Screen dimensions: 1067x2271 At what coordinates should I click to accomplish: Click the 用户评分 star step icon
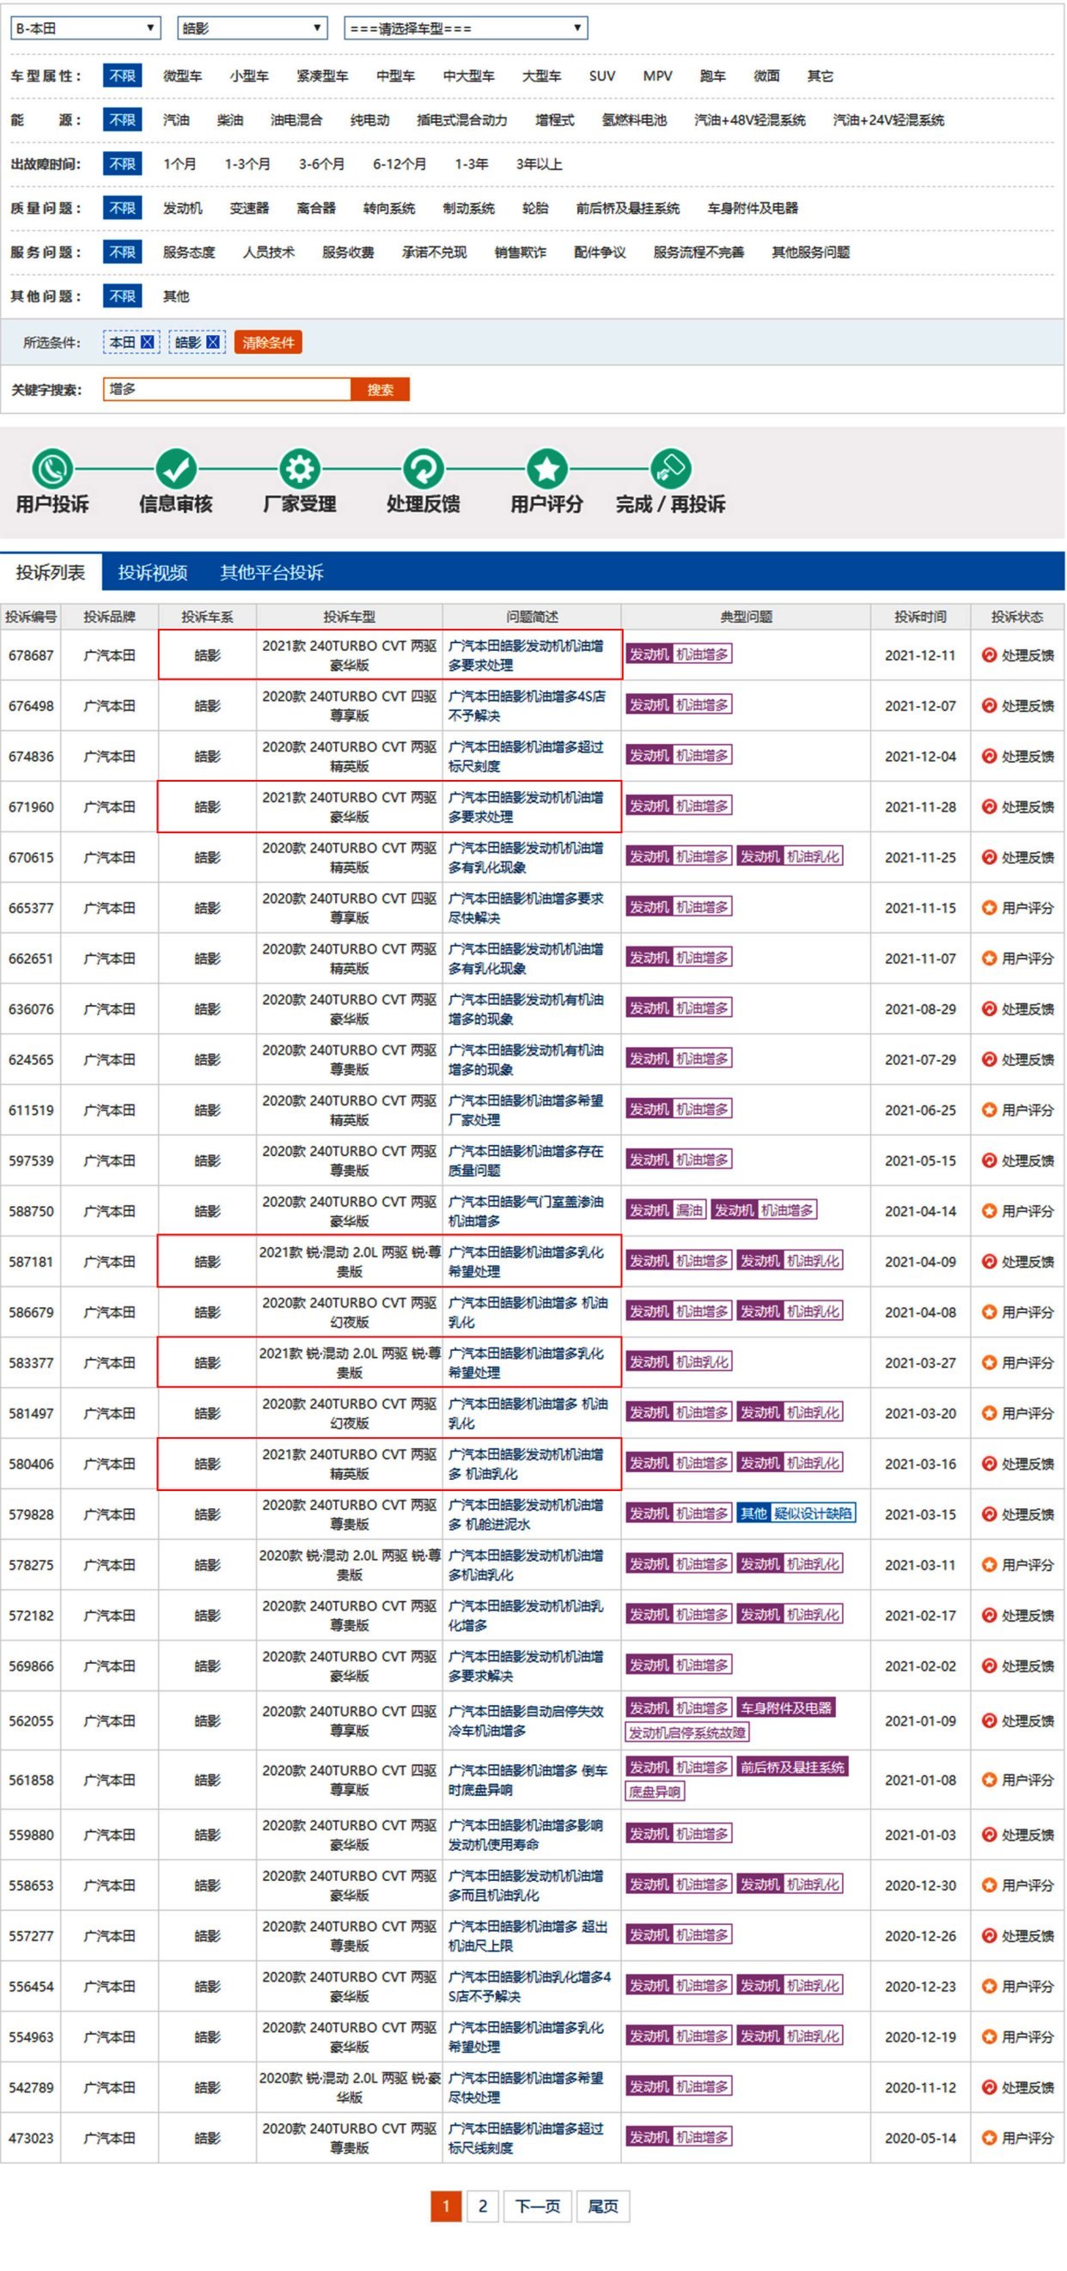pos(546,468)
